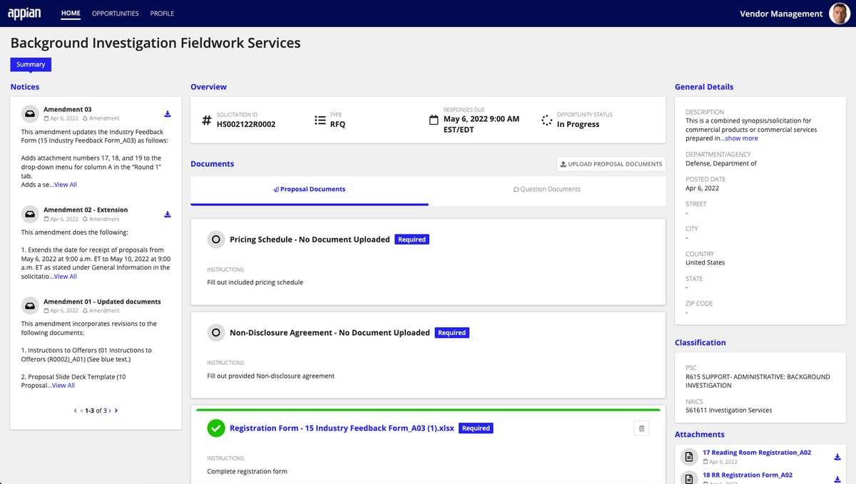Click 561611 Investigation Services NAICS value
The height and width of the screenshot is (484, 856).
coord(728,410)
